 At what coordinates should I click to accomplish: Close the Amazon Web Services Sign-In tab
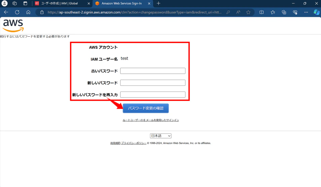pyautogui.click(x=149, y=3)
